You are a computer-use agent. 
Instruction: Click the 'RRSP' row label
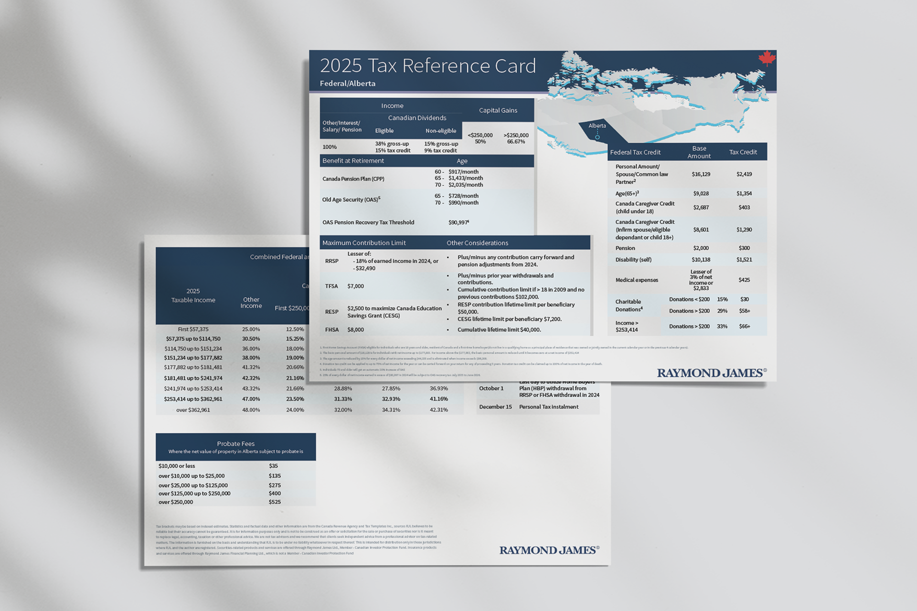331,261
